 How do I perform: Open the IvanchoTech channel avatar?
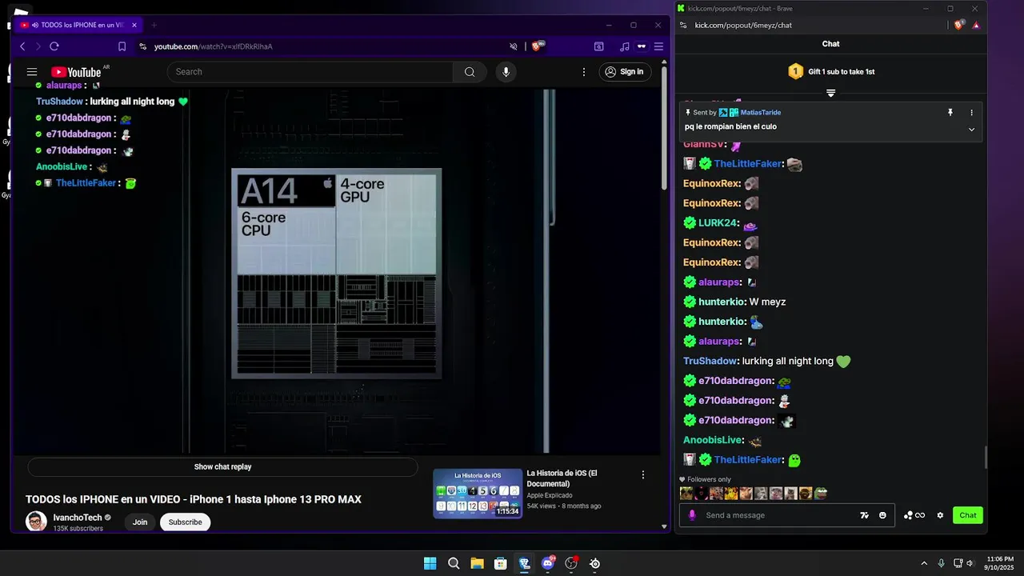click(x=36, y=522)
